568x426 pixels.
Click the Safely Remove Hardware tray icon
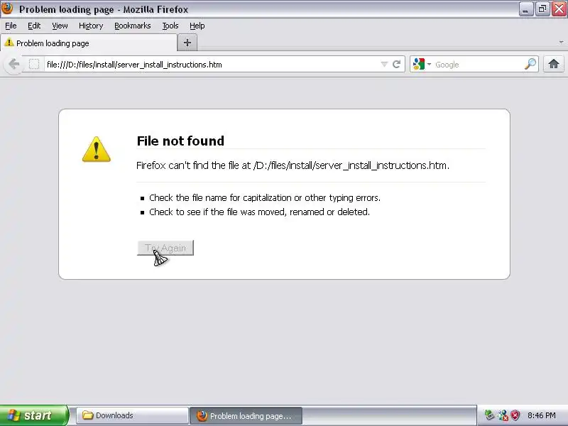[x=489, y=415]
